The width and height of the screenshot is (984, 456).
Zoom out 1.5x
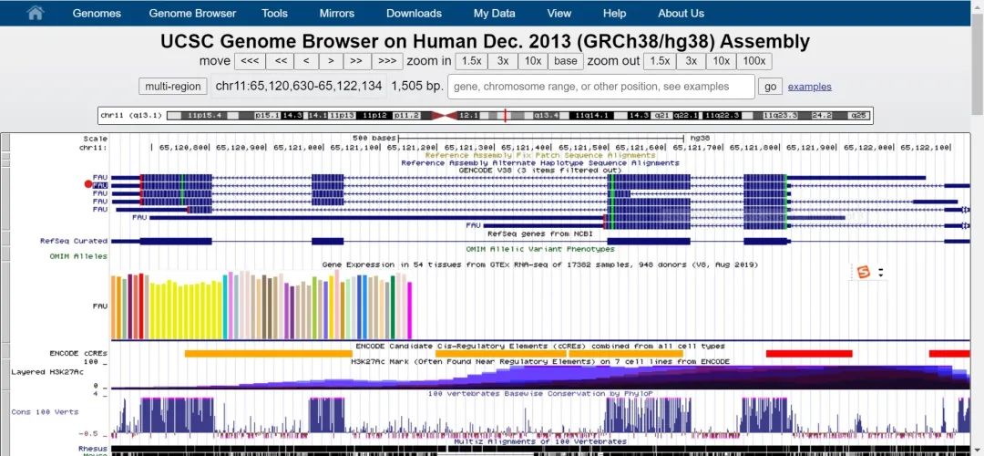click(660, 61)
